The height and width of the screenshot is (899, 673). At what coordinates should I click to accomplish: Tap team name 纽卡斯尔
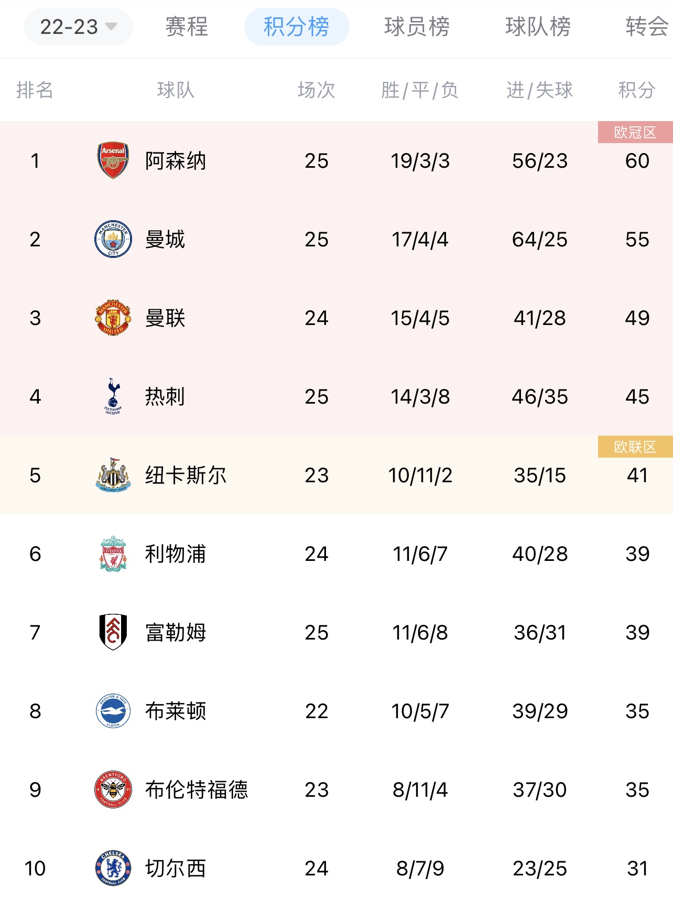[186, 475]
